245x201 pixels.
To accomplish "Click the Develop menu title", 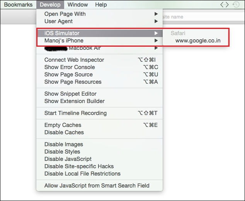I will 50,5.
